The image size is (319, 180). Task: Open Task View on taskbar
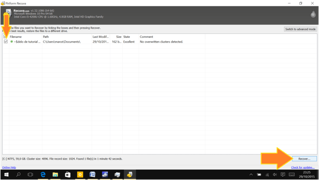coord(30,174)
